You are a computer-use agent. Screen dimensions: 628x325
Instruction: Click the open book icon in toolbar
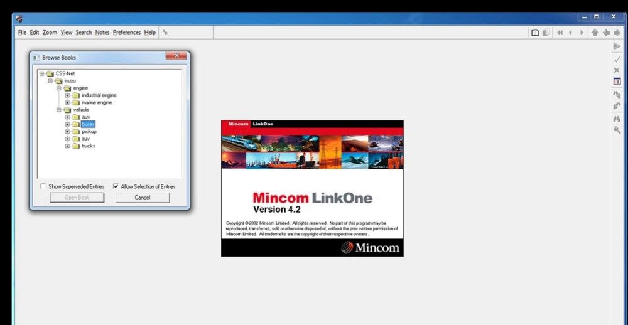click(535, 33)
